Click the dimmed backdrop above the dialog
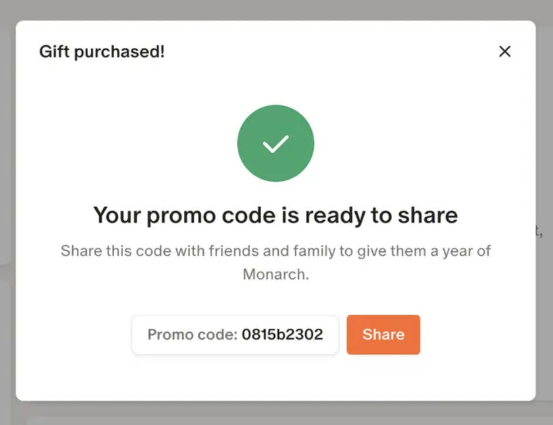This screenshot has width=553, height=425. pos(276,9)
